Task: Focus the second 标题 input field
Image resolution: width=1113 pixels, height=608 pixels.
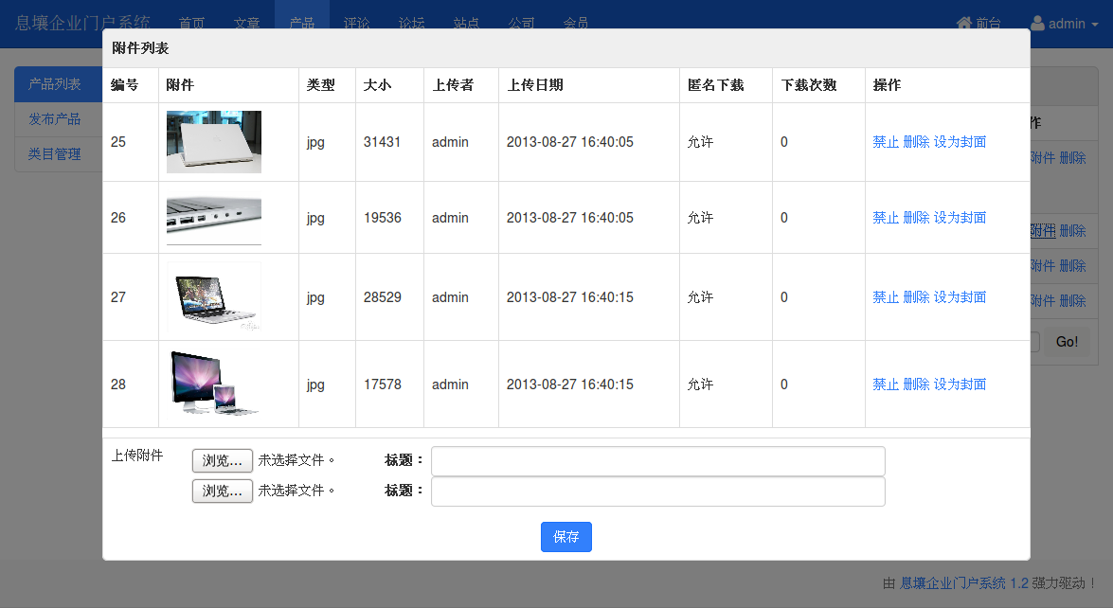Action: tap(657, 492)
